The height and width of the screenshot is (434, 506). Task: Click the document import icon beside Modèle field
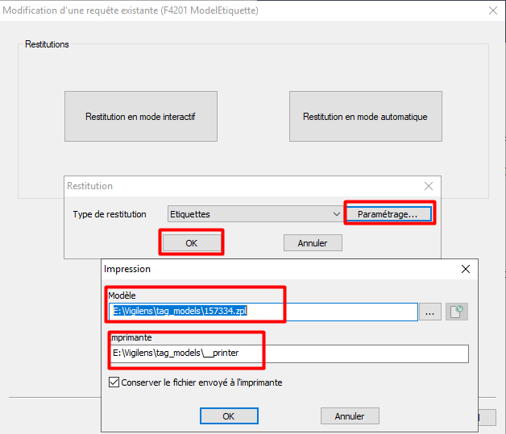click(x=457, y=312)
